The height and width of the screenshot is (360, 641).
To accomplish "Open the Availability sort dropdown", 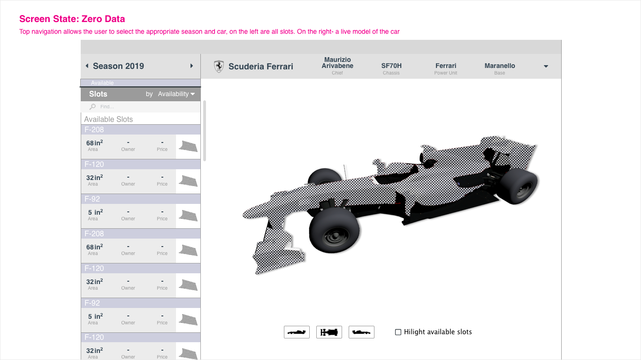I will tap(176, 94).
